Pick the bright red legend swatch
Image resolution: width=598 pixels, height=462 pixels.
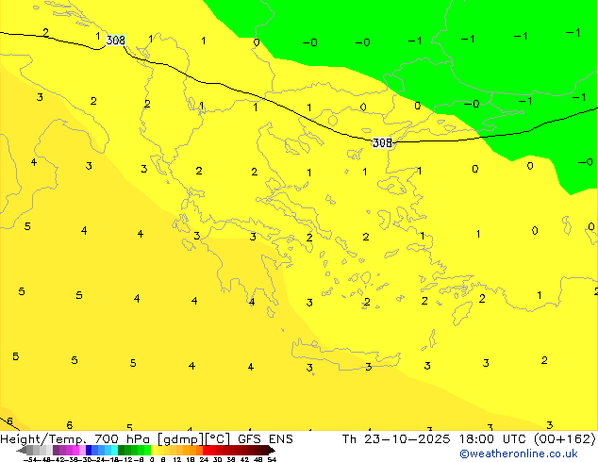tap(206, 450)
